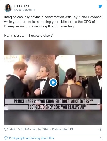Click the blurred bottom area of video

click(x=53, y=118)
